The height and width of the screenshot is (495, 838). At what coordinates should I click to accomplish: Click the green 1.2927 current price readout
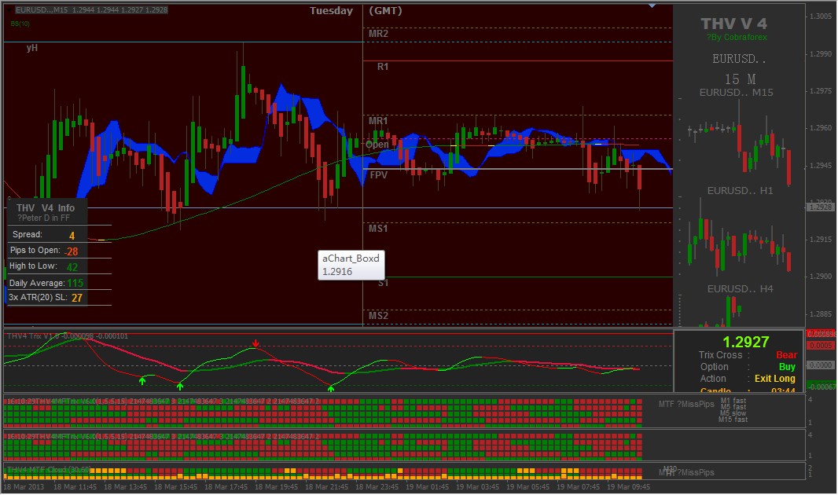point(745,342)
